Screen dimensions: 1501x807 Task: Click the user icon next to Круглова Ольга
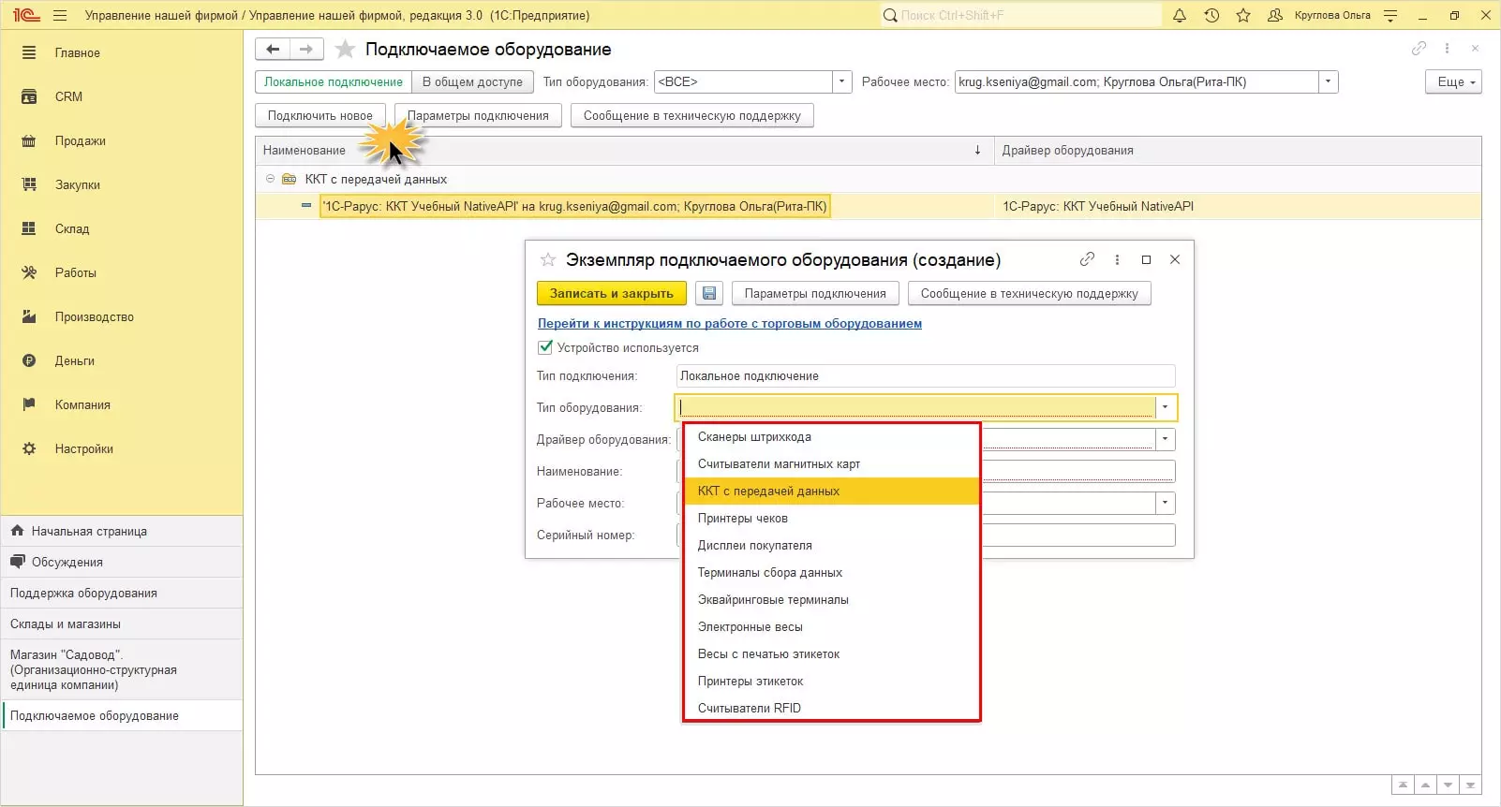pos(1274,15)
